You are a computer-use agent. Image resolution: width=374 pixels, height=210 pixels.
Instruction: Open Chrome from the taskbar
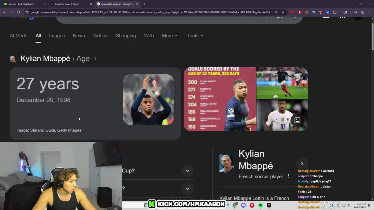[235, 205]
